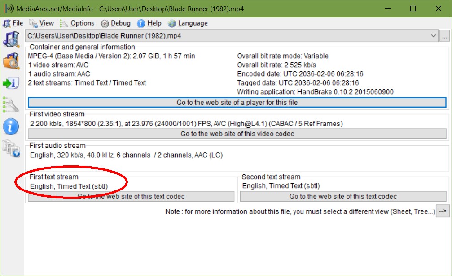Open the View menu
452x276 pixels.
tap(46, 23)
